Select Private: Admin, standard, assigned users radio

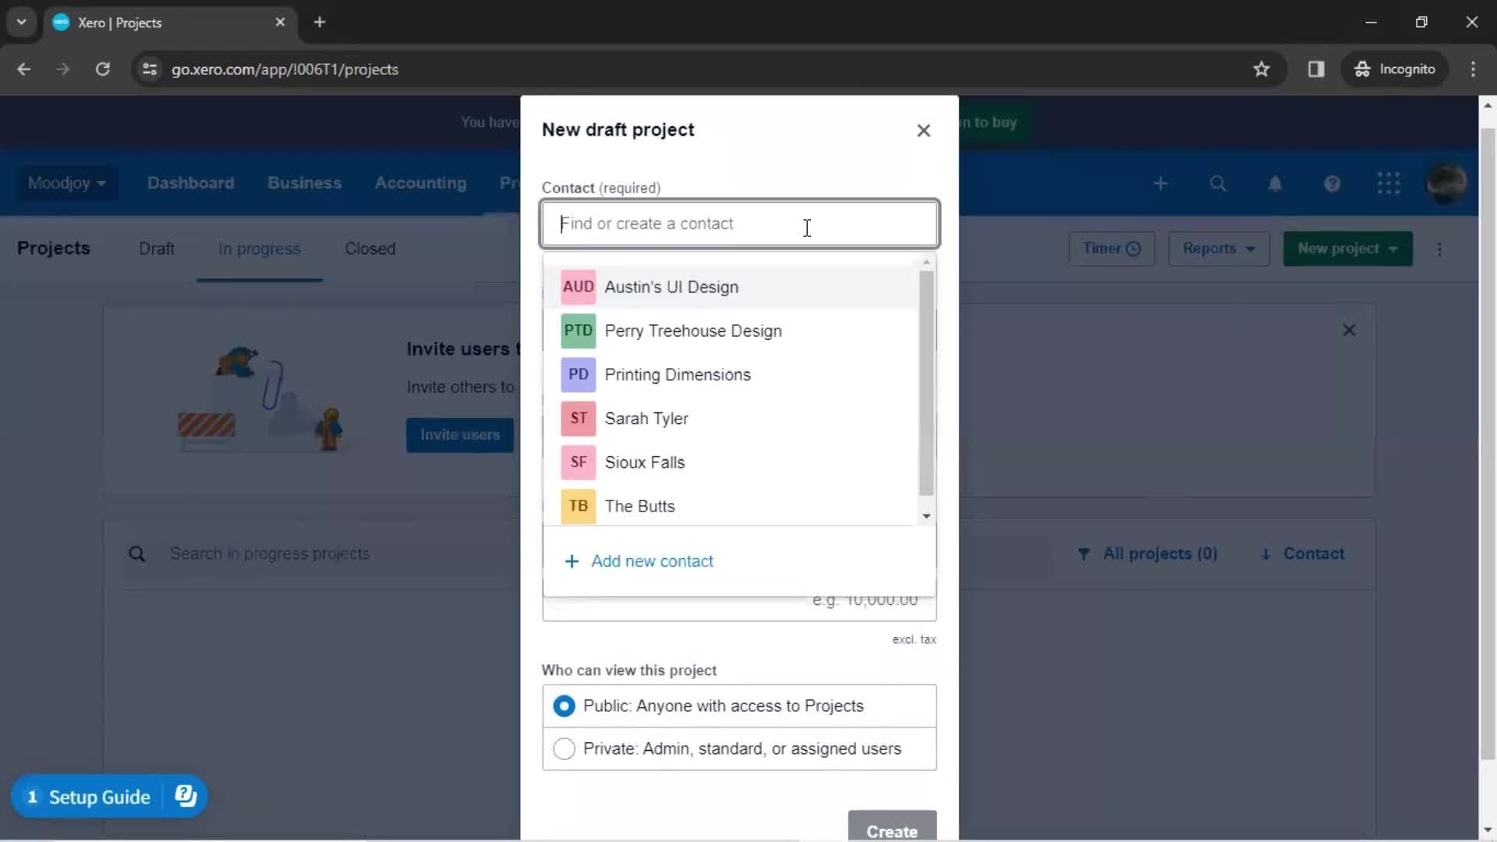[x=564, y=749]
